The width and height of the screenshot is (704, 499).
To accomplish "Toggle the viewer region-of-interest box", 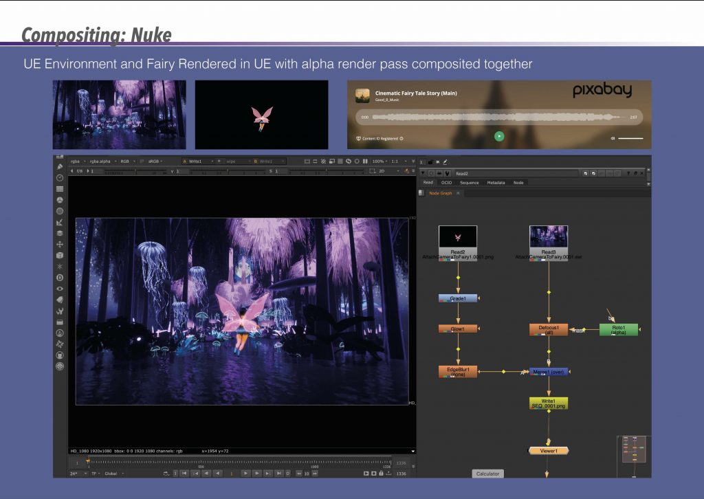I will click(373, 170).
